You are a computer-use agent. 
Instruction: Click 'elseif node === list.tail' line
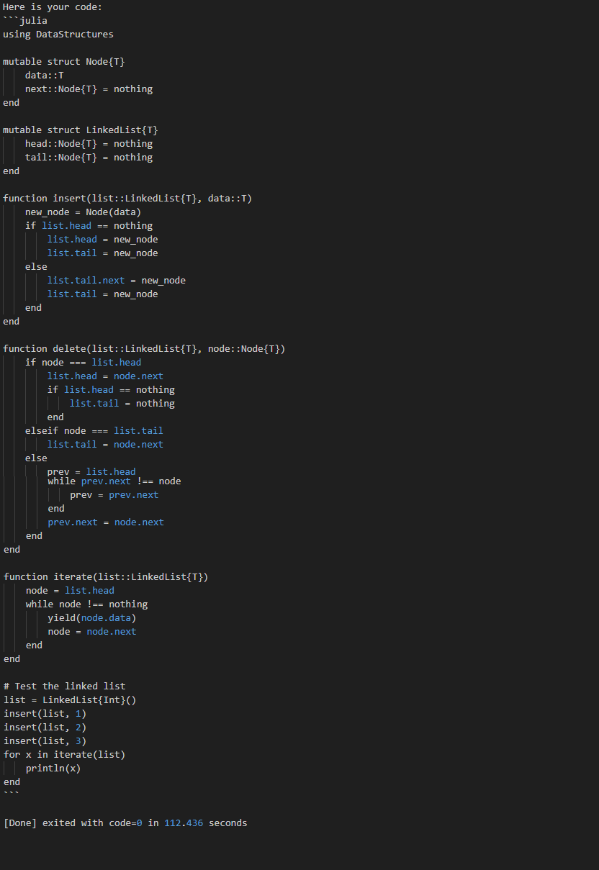(x=94, y=431)
